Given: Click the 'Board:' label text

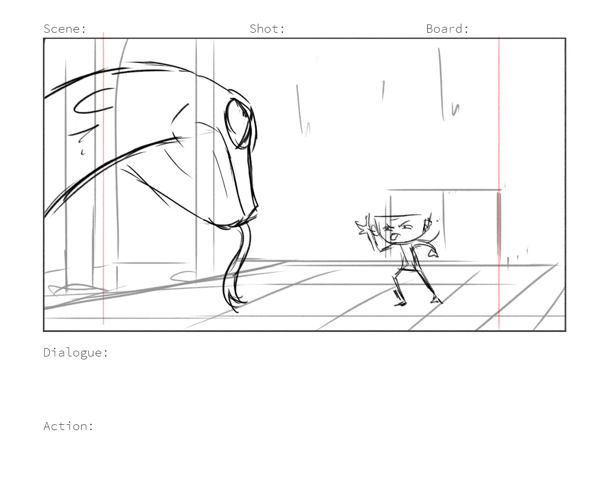Looking at the screenshot, I should (447, 29).
